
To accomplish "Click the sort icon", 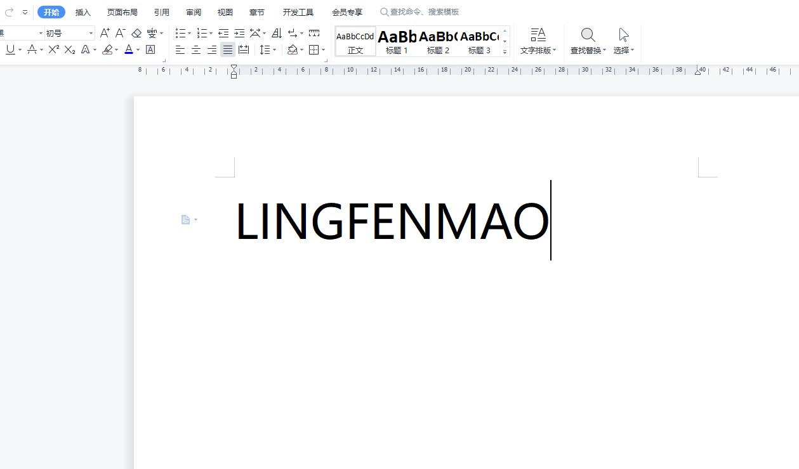I will click(x=277, y=33).
